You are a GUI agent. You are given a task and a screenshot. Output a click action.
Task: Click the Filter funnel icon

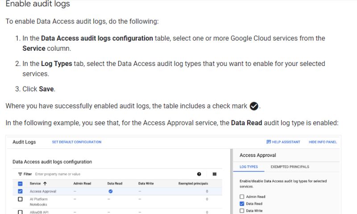click(x=20, y=174)
